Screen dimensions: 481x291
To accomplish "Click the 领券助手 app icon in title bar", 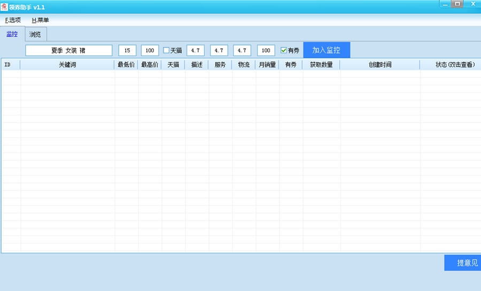I will click(x=4, y=6).
